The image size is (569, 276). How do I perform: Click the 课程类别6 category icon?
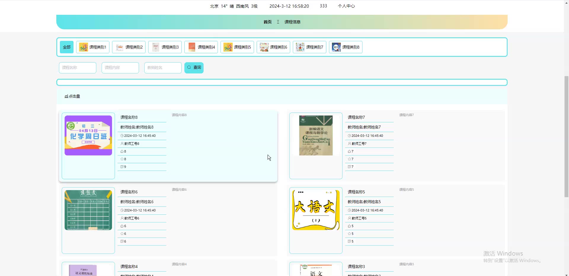[264, 47]
